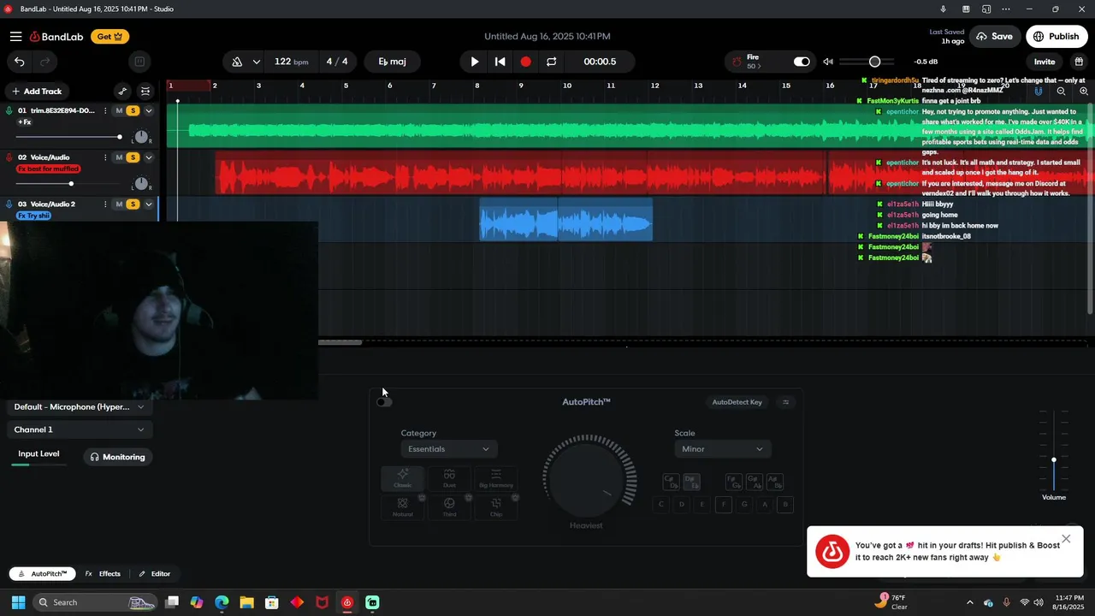Screen dimensions: 1095x616
Task: Mute track 01 with M button
Action: (x=120, y=110)
